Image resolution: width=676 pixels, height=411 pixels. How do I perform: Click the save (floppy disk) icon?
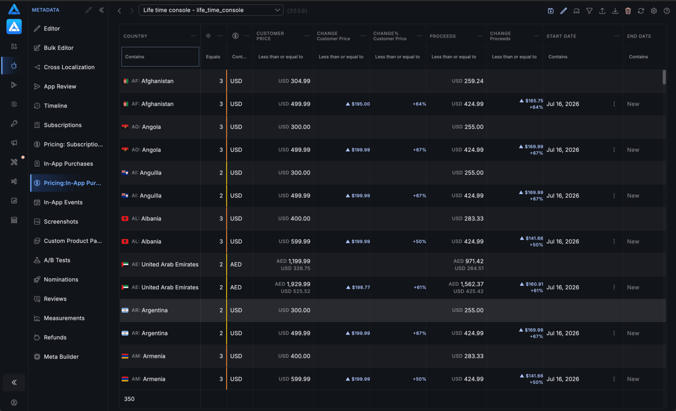point(551,10)
